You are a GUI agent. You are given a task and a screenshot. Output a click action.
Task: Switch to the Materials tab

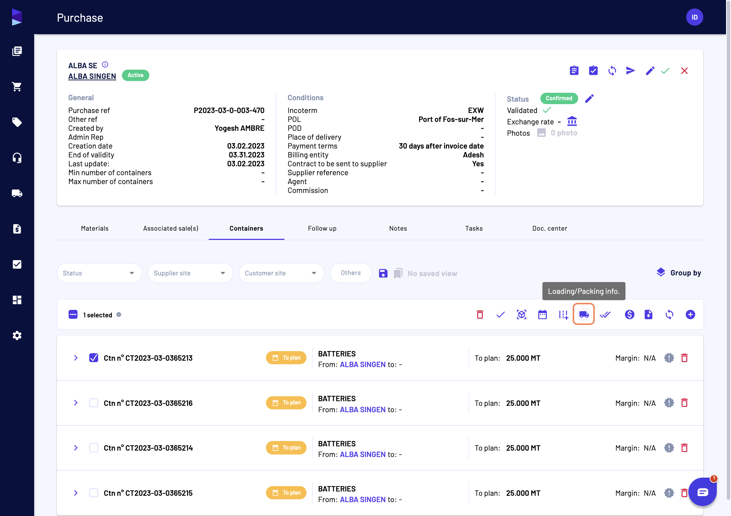pos(95,229)
